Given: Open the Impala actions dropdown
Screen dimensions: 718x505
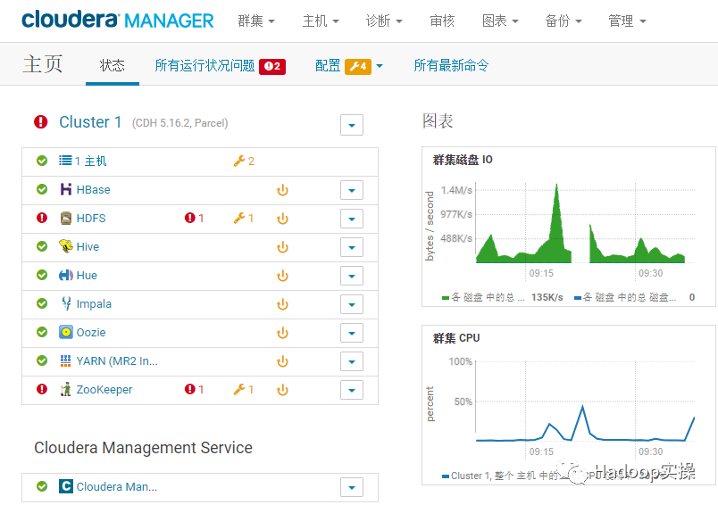Looking at the screenshot, I should pyautogui.click(x=352, y=304).
